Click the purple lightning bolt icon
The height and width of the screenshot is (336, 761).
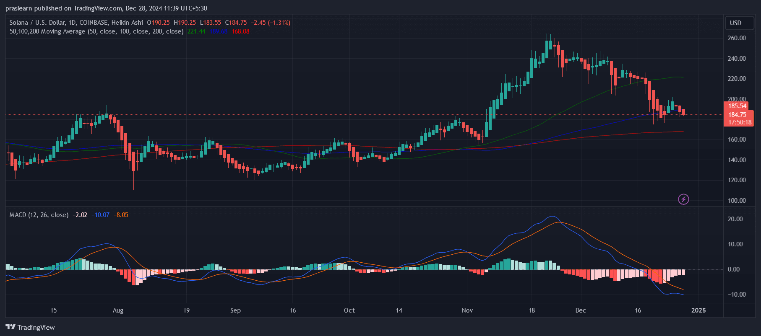(683, 199)
